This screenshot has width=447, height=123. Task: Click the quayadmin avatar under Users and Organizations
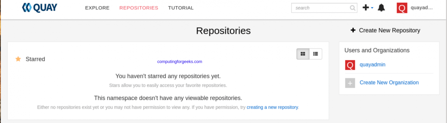click(x=350, y=65)
